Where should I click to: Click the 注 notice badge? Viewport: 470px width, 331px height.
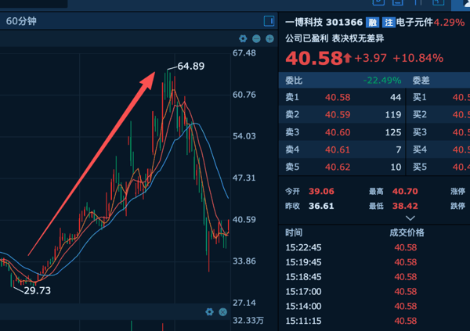(x=389, y=22)
